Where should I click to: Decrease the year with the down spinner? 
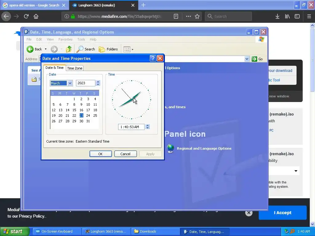tap(98, 85)
